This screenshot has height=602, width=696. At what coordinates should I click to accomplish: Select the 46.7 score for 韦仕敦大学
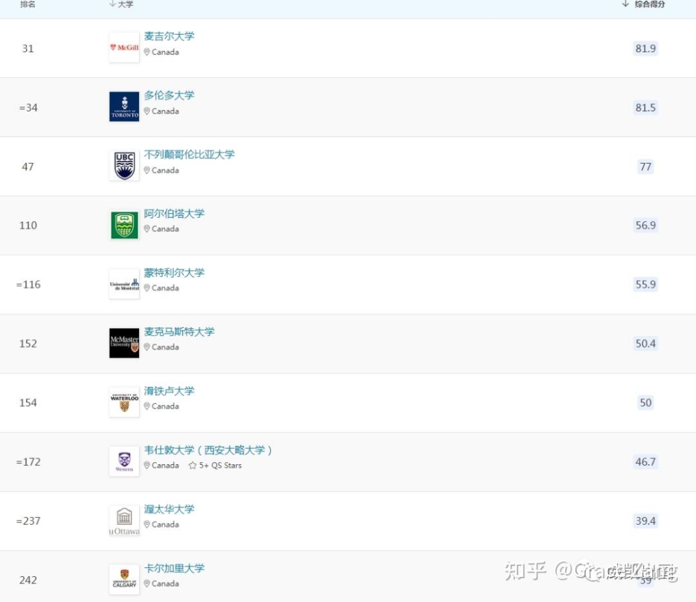pos(645,461)
